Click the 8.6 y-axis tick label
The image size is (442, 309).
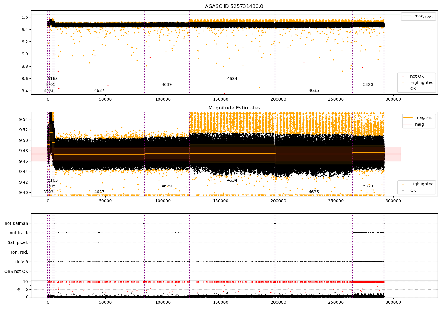(25, 79)
